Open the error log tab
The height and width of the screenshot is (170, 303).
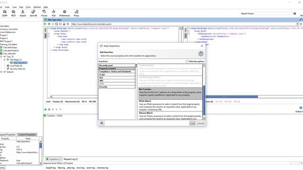[80, 168]
